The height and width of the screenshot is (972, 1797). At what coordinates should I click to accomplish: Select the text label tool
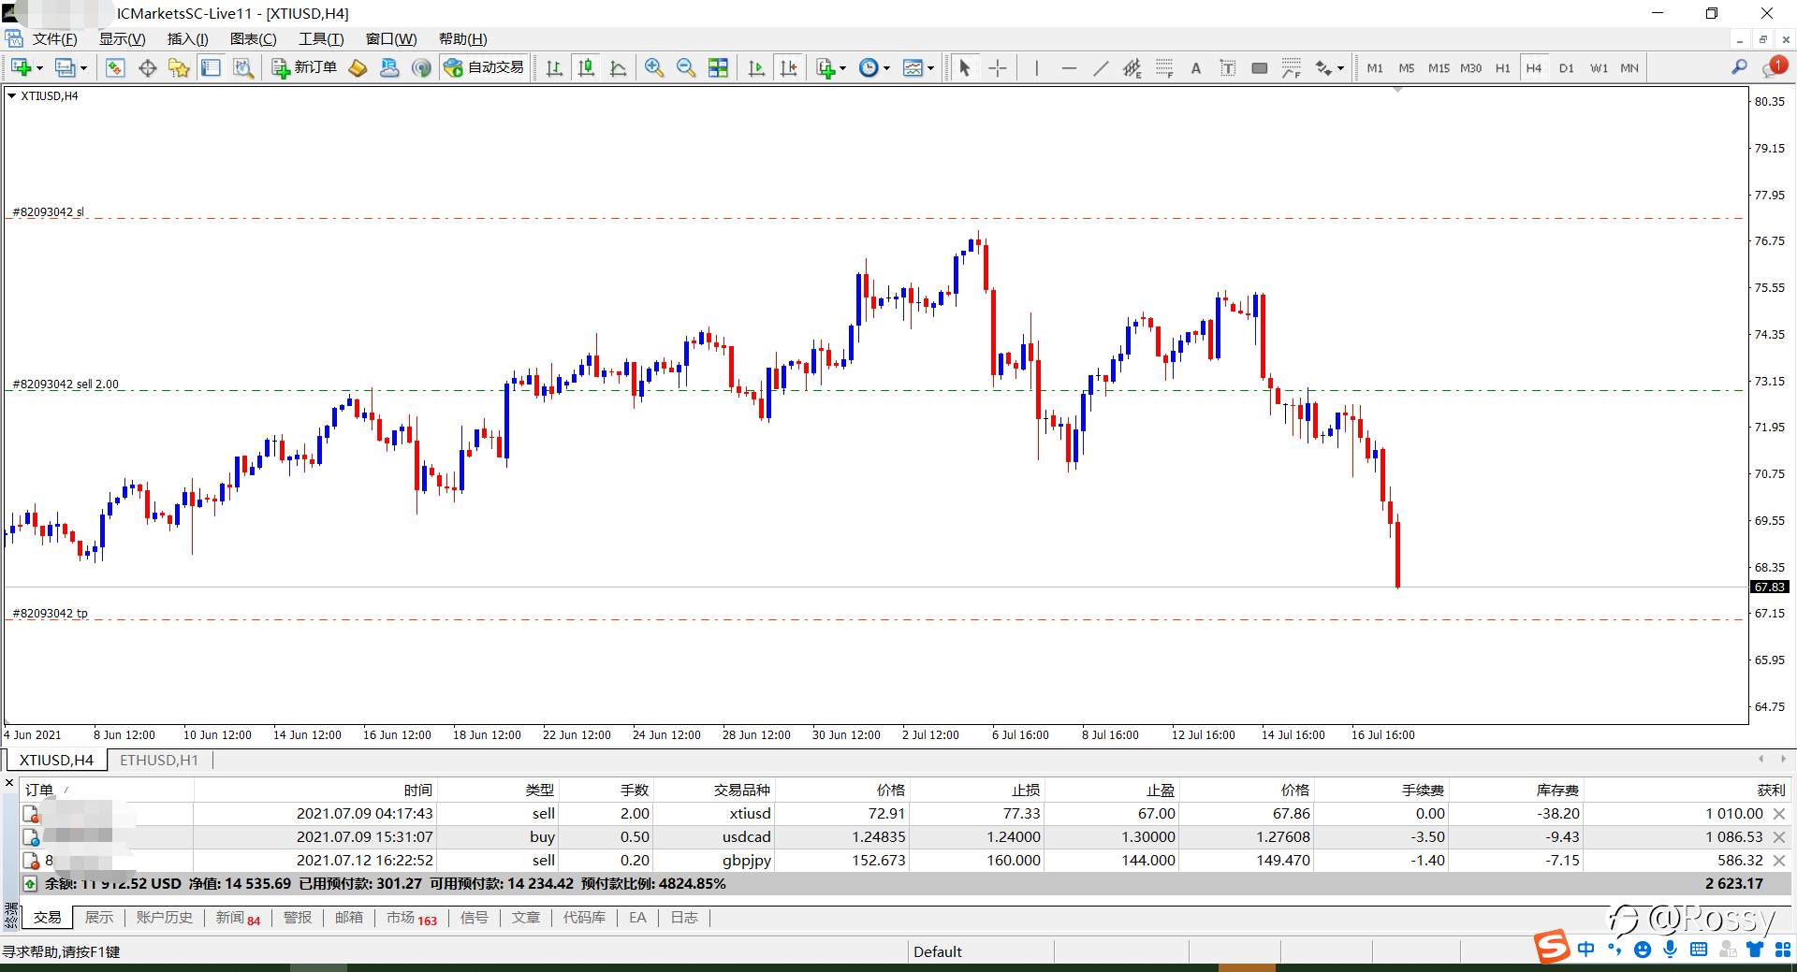point(1228,67)
